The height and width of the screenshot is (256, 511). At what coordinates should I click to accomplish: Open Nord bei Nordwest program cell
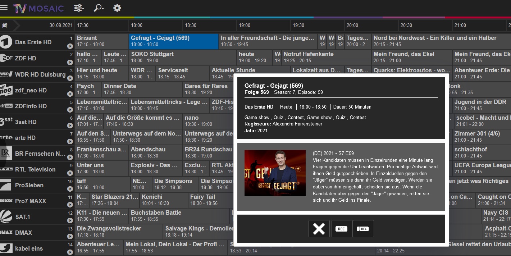(x=441, y=41)
